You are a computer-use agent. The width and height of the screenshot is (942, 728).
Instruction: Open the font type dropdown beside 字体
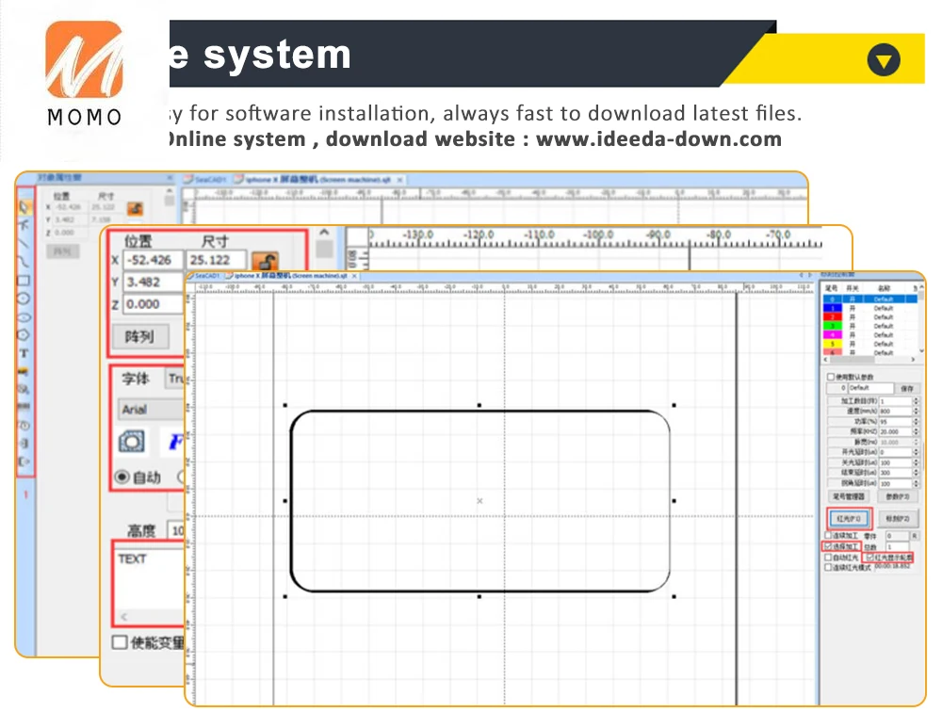click(176, 379)
